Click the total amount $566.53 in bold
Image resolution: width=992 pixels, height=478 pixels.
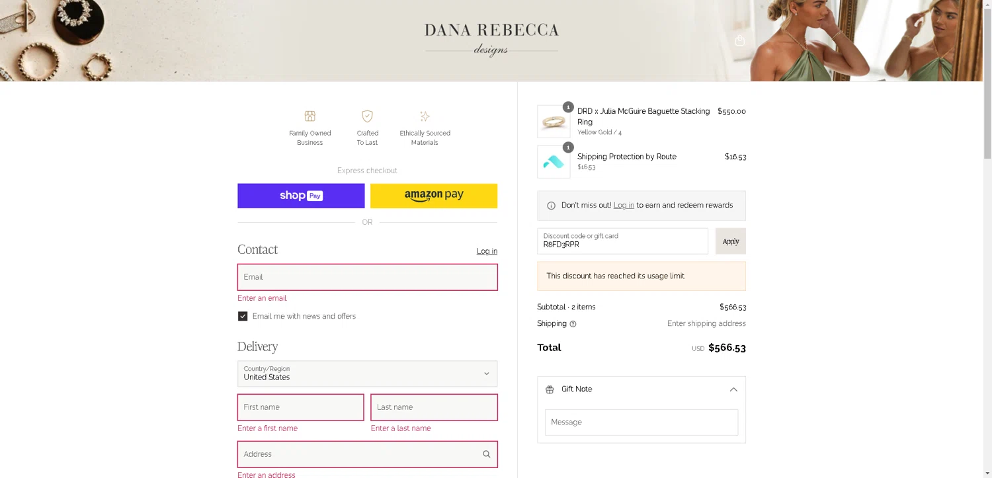(727, 348)
